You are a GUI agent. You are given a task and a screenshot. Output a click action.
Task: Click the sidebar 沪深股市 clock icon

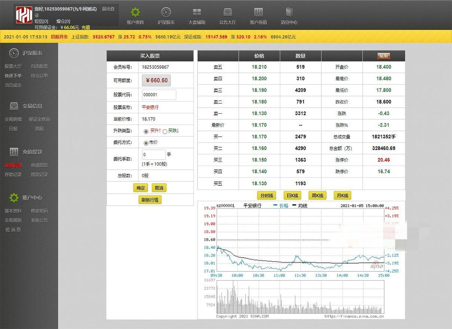13,53
